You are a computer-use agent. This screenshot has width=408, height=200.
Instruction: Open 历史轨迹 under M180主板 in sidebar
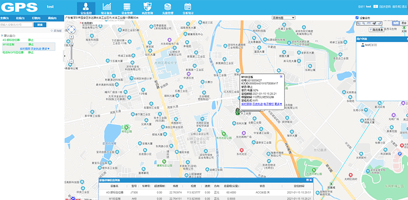click(x=36, y=49)
